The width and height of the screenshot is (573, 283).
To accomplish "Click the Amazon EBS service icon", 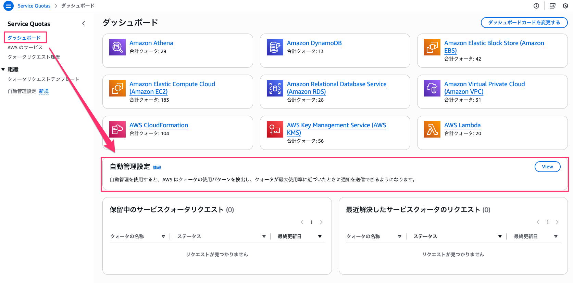I will 432,47.
